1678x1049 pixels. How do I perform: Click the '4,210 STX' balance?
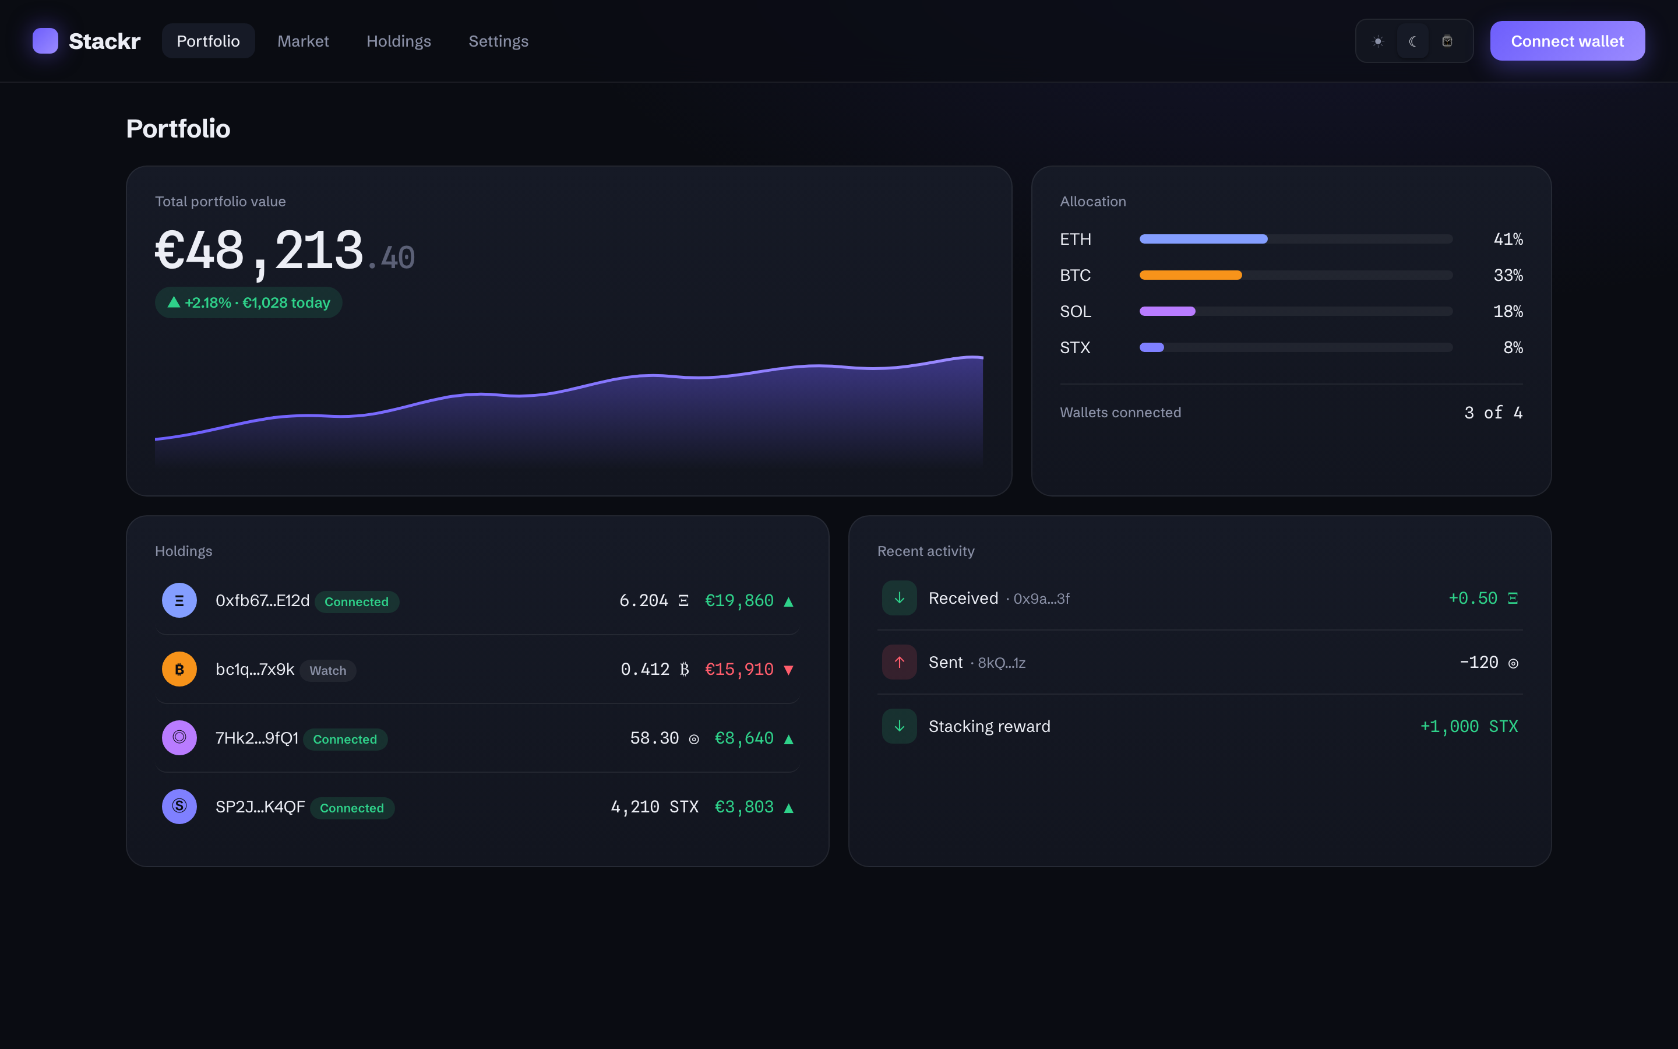pyautogui.click(x=654, y=806)
